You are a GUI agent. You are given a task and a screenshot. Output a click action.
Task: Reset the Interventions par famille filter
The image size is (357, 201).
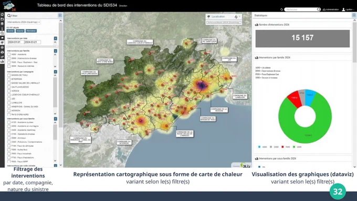click(x=55, y=51)
